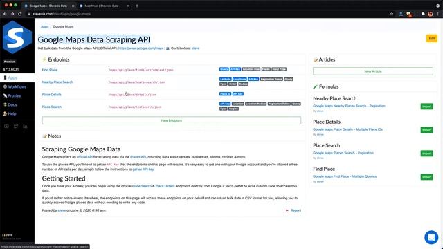This screenshot has width=443, height=249.
Task: Go forward in browser history
Action: (12, 14)
